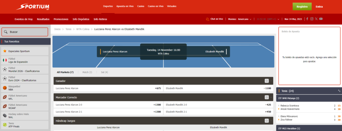Bet on Lucciana Perez Alarcon +675
The width and height of the screenshot is (342, 131).
click(x=109, y=88)
